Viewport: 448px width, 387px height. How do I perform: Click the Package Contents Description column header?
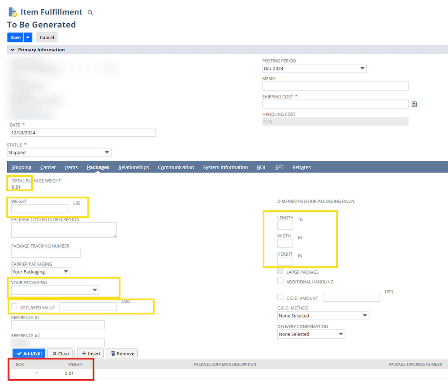[225, 365]
